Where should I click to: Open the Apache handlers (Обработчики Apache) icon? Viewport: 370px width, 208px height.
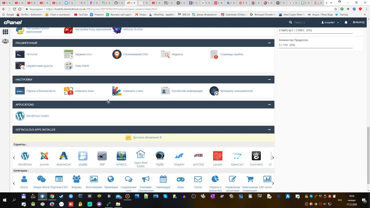point(20,66)
